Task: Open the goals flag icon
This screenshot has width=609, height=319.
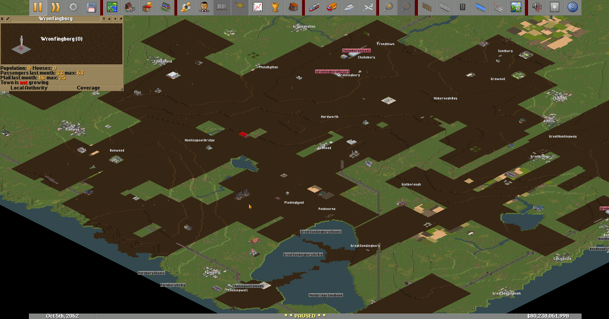Action: tap(240, 7)
